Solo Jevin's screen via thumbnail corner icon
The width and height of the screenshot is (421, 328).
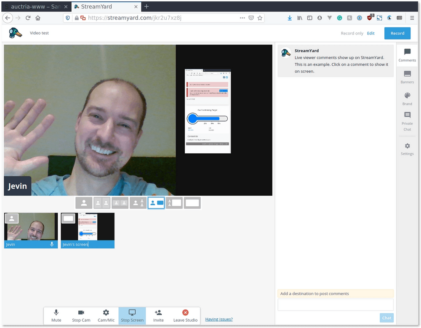(68, 219)
